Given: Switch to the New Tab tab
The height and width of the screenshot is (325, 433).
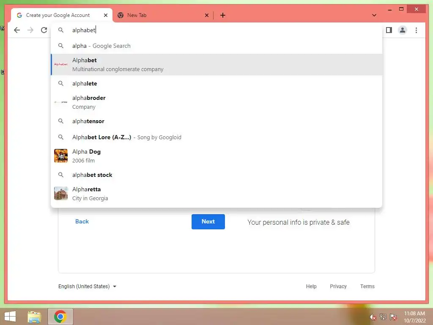Looking at the screenshot, I should (x=163, y=15).
